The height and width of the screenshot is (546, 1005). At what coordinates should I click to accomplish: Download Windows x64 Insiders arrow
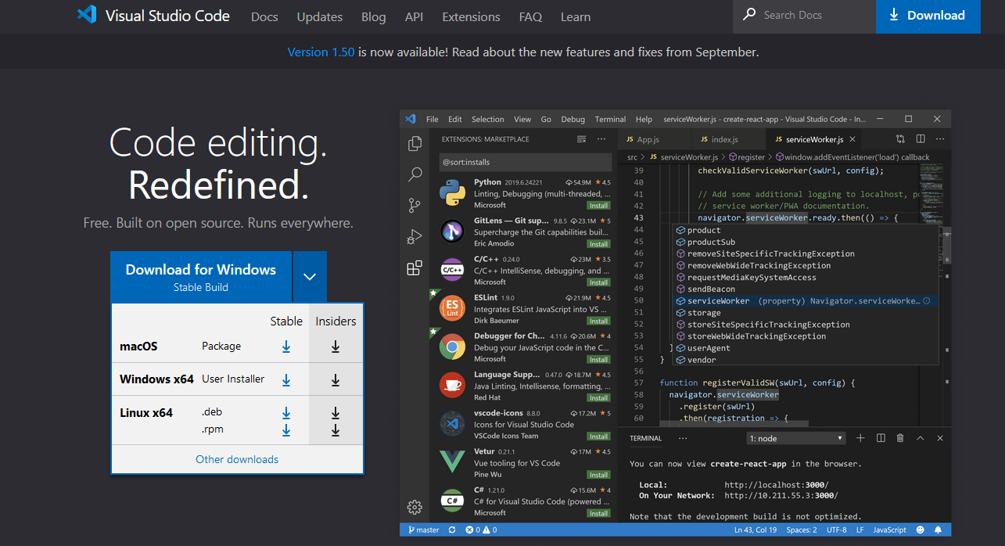pyautogui.click(x=336, y=379)
